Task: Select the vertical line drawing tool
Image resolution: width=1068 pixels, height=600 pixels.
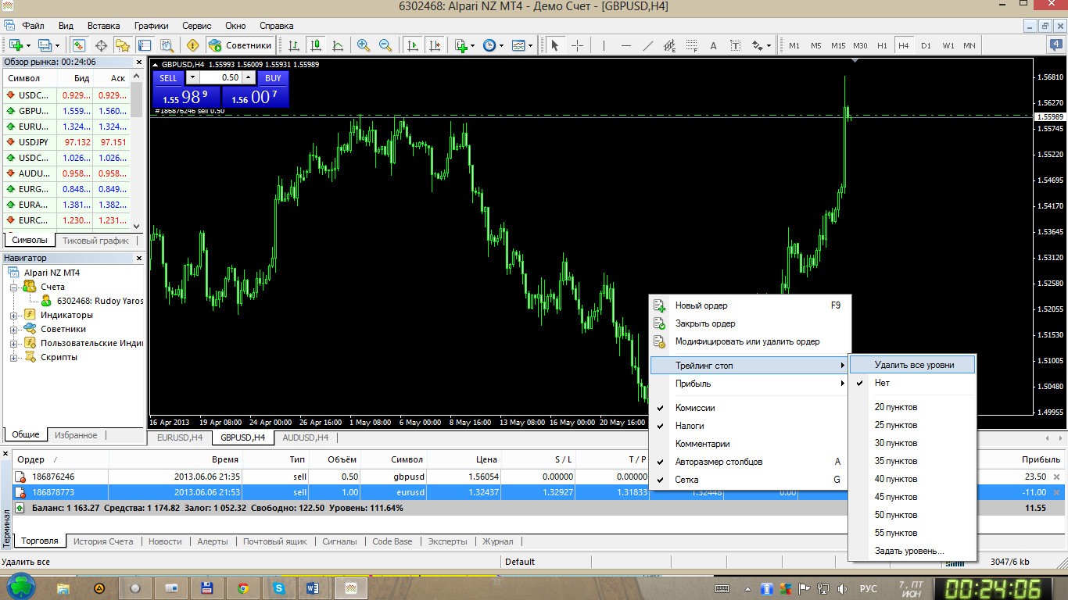Action: tap(603, 45)
